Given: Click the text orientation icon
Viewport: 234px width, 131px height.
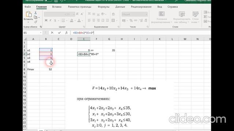Looking at the screenshot, I should point(103,14).
